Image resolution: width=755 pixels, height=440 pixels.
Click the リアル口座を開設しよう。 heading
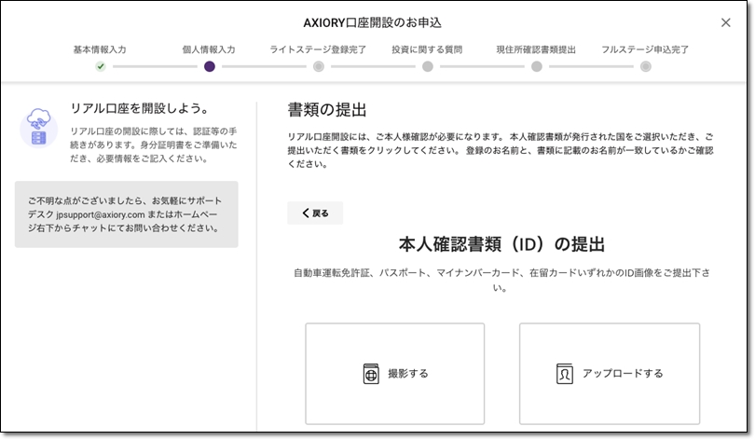tap(140, 108)
